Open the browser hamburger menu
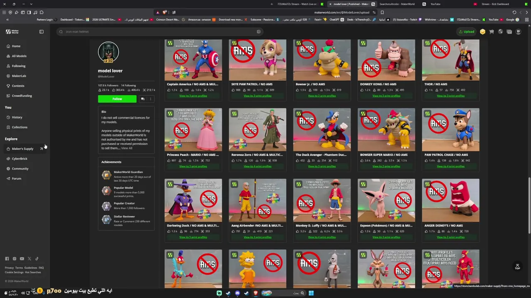The width and height of the screenshot is (531, 298). click(x=4, y=12)
